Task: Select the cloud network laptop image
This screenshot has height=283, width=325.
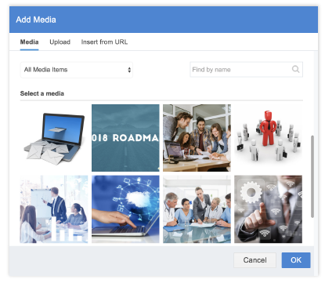Action: click(125, 209)
